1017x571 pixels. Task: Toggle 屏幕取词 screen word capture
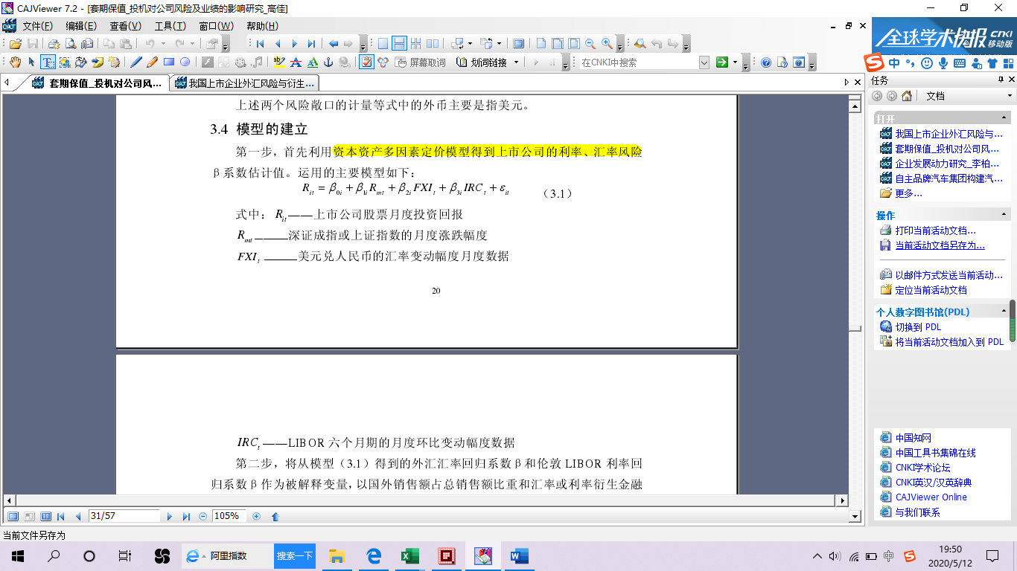(421, 62)
